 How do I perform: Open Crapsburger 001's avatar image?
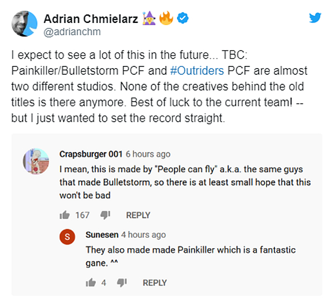coord(36,161)
